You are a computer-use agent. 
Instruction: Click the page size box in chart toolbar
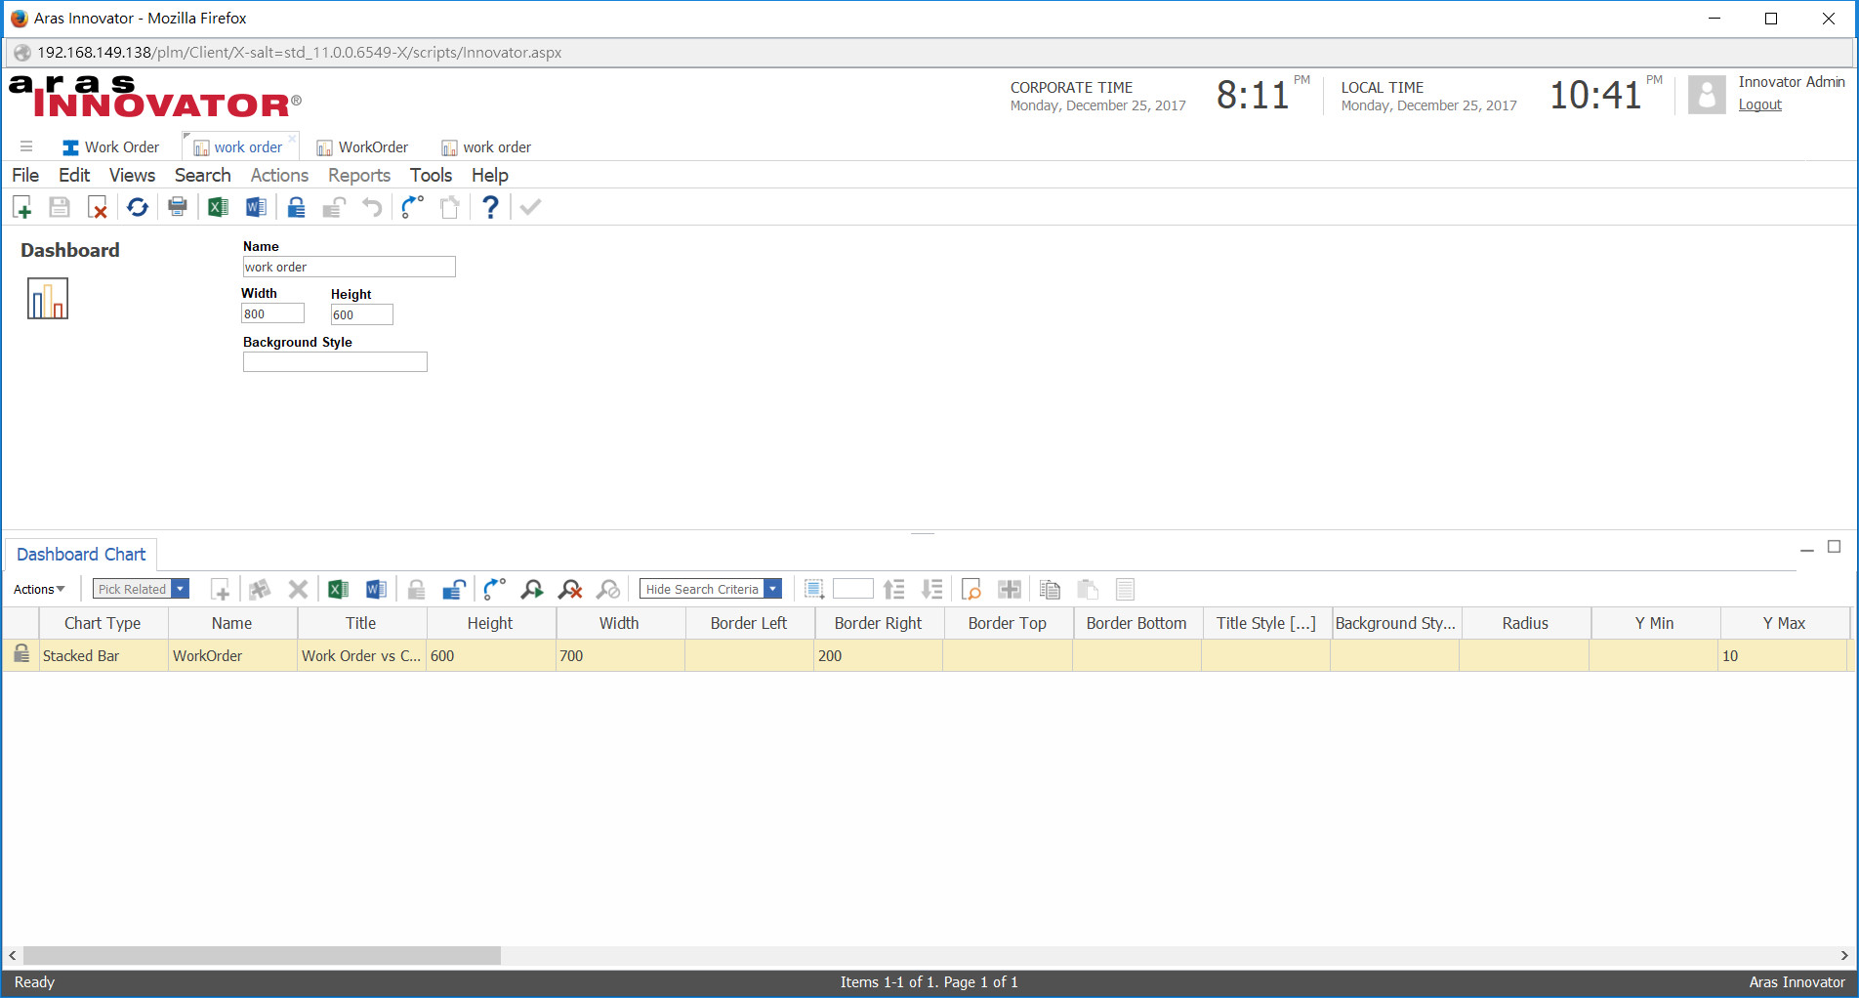(852, 589)
